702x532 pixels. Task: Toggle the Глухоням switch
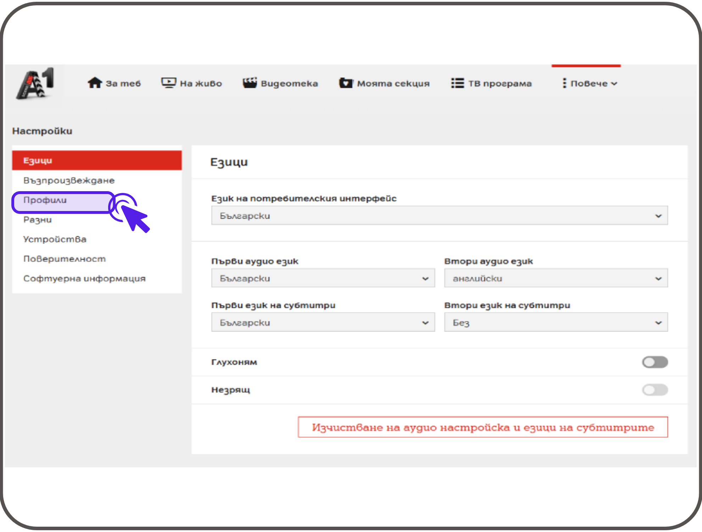[654, 362]
